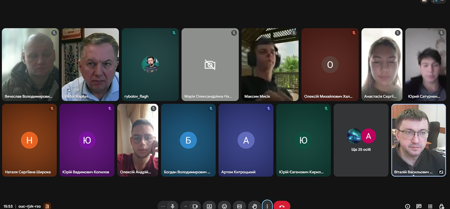Click muted mic icon on Юрий Сатурненко tile
Viewport: 450px width, 209px height.
[441, 33]
